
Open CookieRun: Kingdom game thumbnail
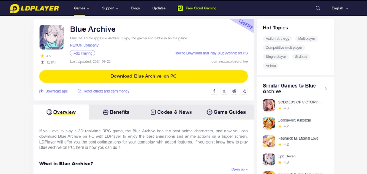point(269,123)
